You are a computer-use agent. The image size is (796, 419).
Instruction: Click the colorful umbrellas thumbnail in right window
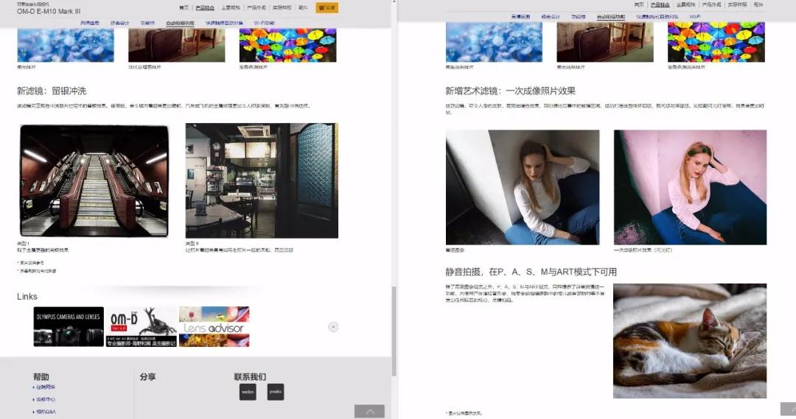click(716, 42)
